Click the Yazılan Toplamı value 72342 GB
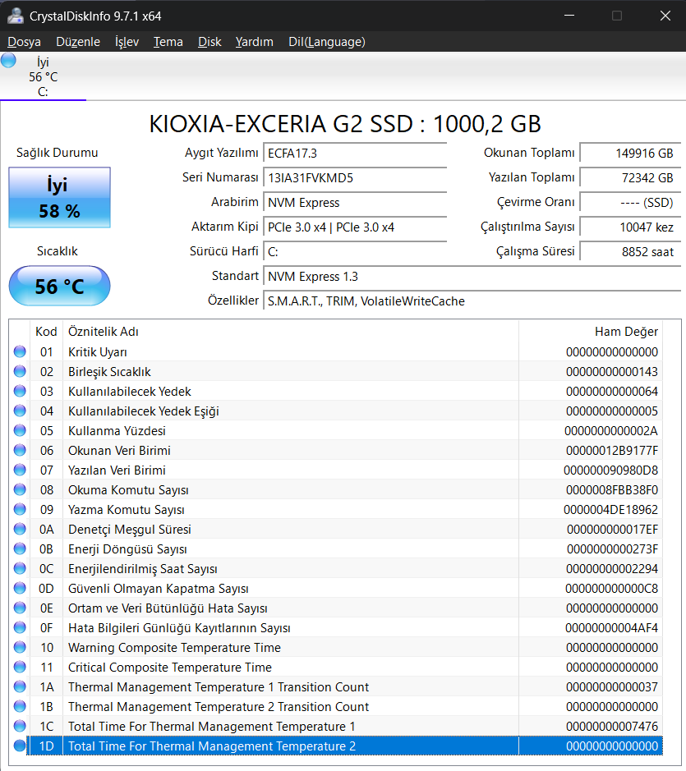 pos(630,177)
